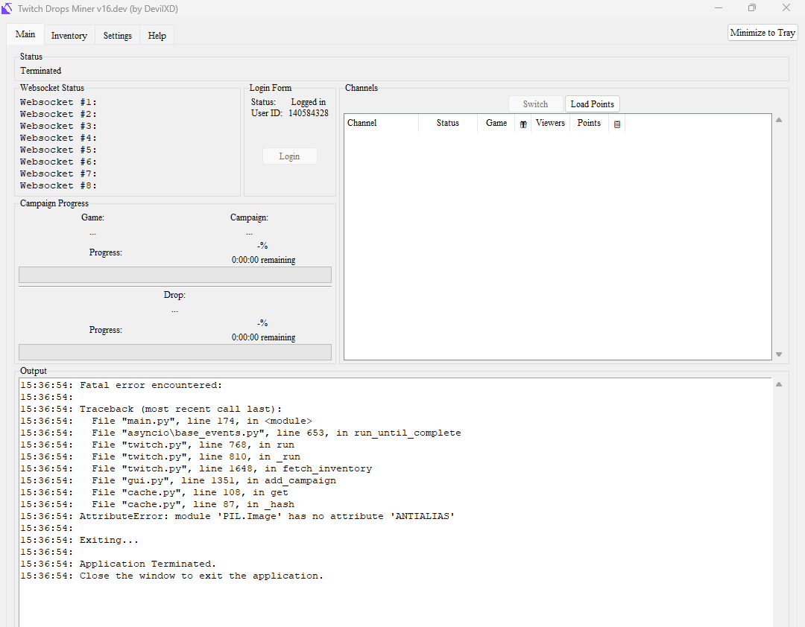Click the down arrow of the channels scrollbar
This screenshot has width=805, height=627.
779,354
